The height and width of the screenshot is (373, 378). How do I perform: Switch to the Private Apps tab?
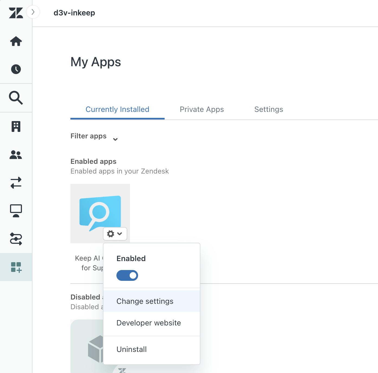click(202, 109)
